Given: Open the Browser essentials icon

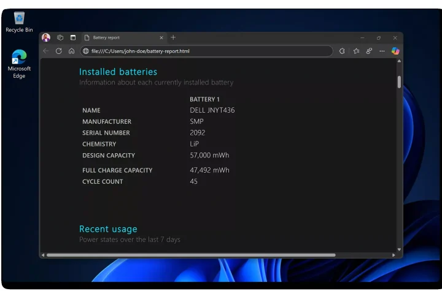Looking at the screenshot, I should click(369, 51).
